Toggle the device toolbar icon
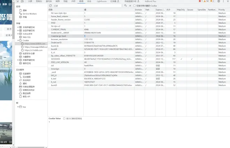The height and width of the screenshot is (148, 230). pyautogui.click(x=23, y=1)
